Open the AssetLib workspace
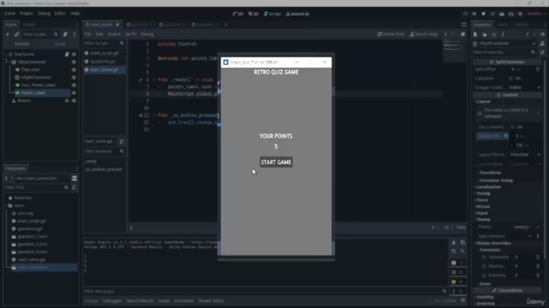 (298, 14)
